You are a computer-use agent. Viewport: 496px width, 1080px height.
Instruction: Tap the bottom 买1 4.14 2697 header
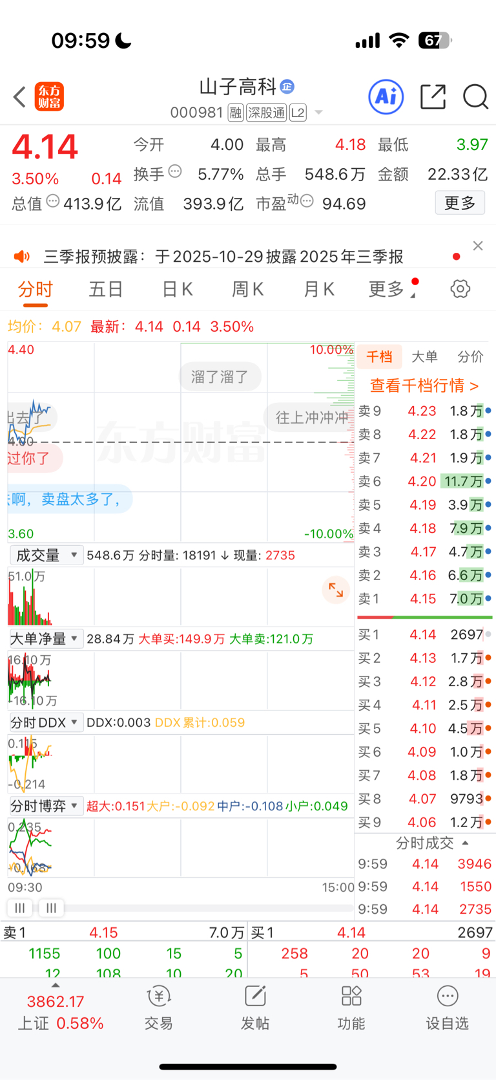pos(371,933)
